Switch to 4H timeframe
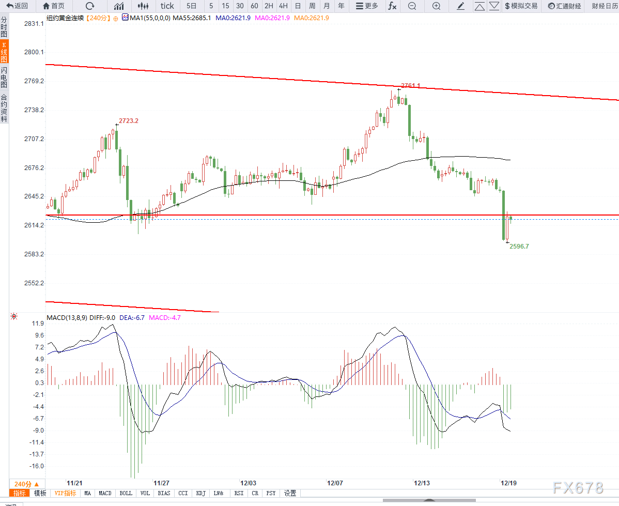The height and width of the screenshot is (506, 619). (x=283, y=6)
